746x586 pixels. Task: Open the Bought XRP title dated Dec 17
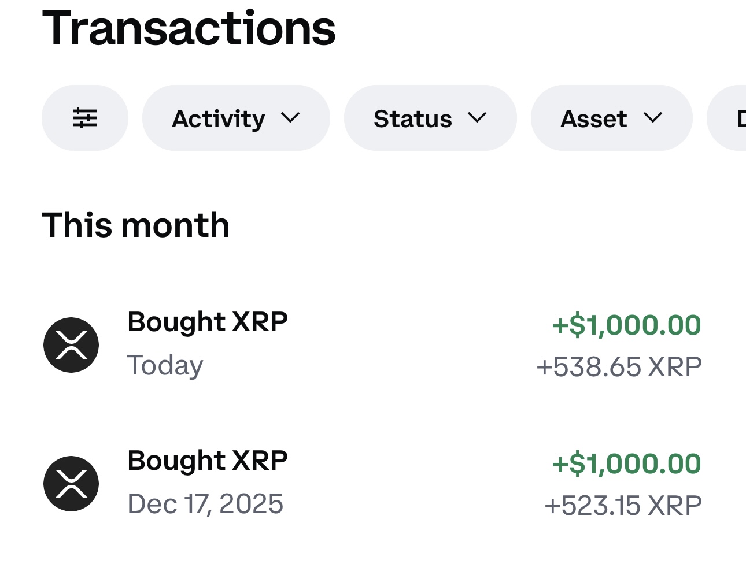pos(208,461)
